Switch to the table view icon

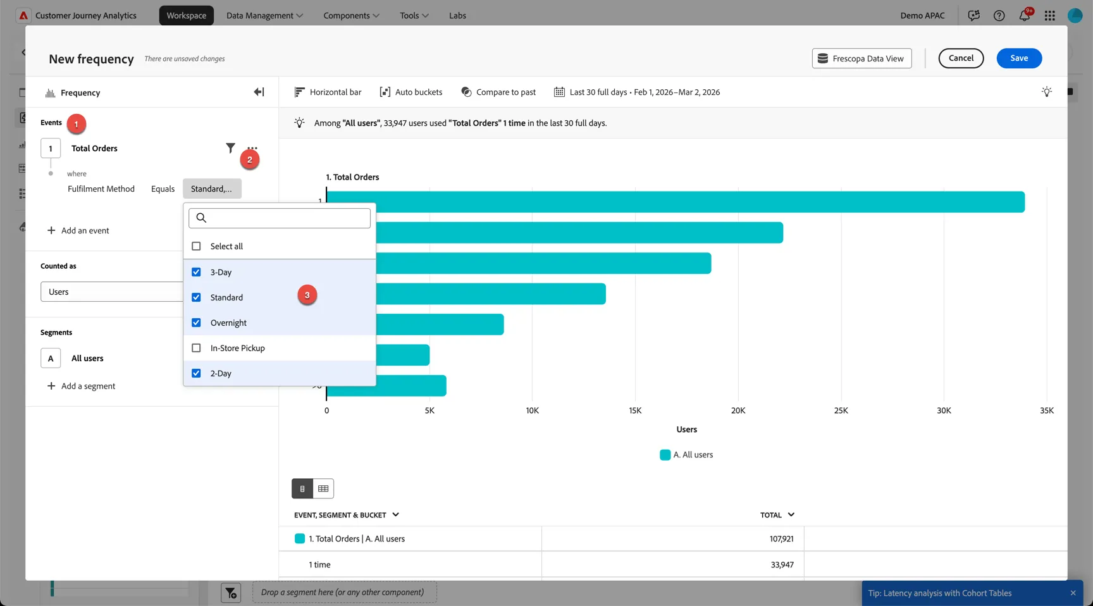(x=323, y=488)
